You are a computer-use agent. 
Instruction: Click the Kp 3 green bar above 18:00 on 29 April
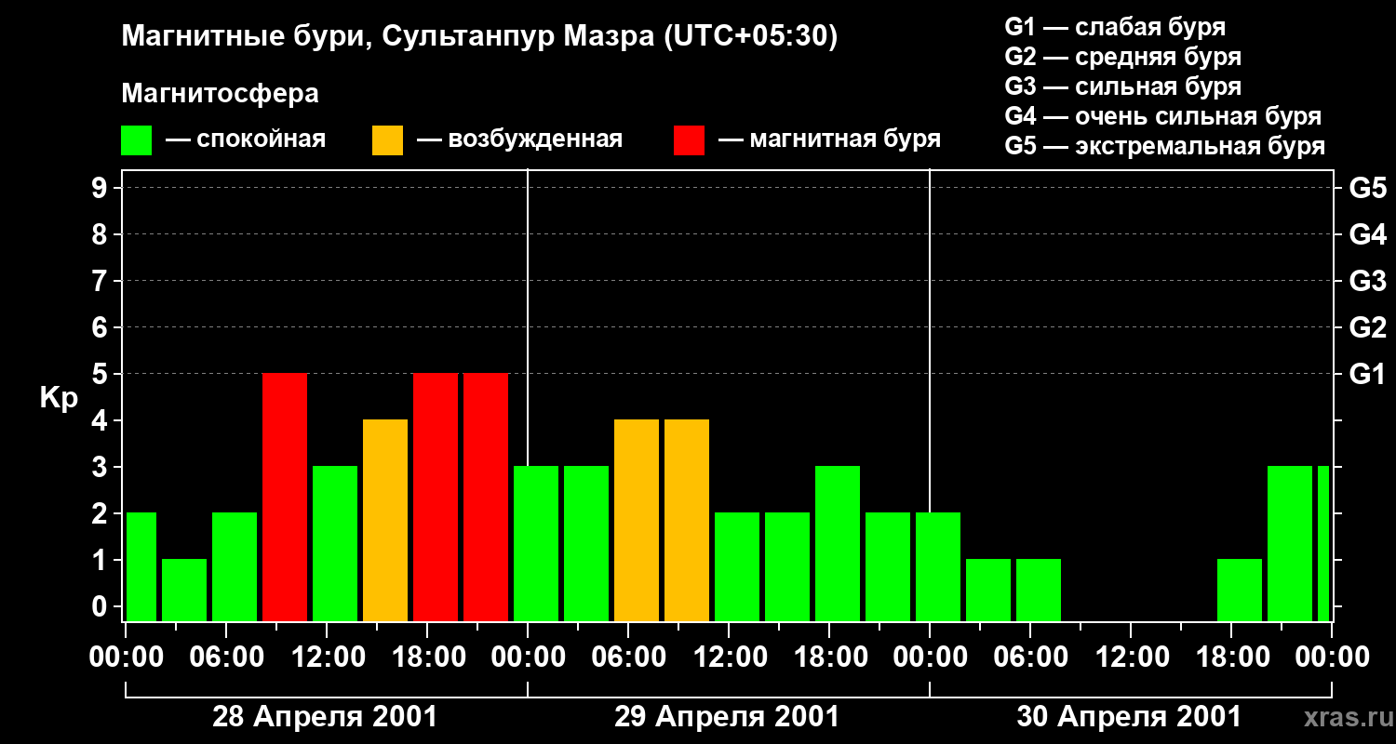pyautogui.click(x=838, y=544)
